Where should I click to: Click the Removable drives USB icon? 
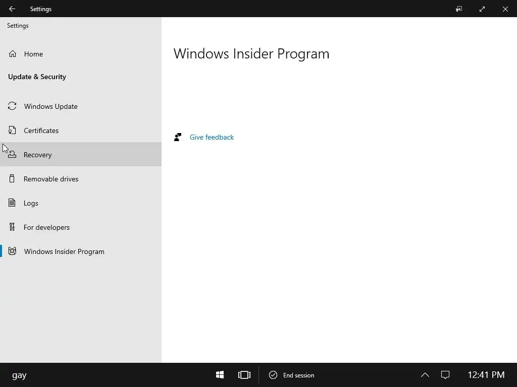[x=12, y=178]
